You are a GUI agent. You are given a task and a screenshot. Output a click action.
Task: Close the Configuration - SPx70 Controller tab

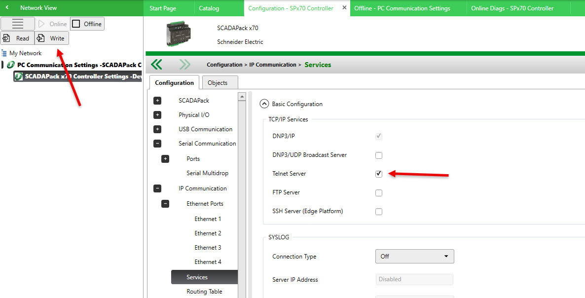(x=344, y=7)
